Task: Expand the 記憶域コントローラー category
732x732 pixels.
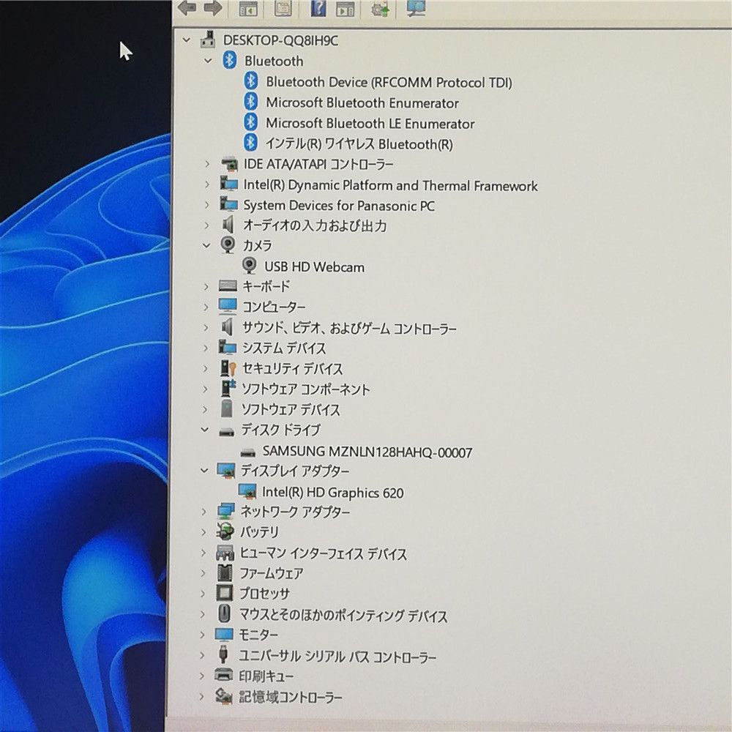Action: pos(202,697)
